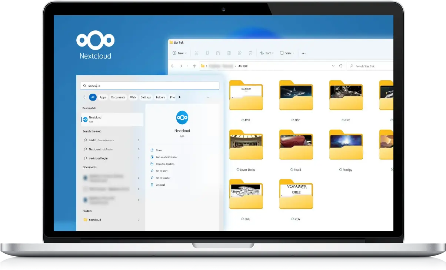This screenshot has height=270, width=446.
Task: Select Pin to taskbar for Nextcloud
Action: tap(160, 178)
